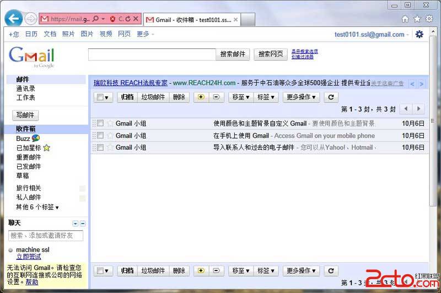This screenshot has height=293, width=441.
Task: Open Gmail settings gear icon
Action: [x=420, y=34]
